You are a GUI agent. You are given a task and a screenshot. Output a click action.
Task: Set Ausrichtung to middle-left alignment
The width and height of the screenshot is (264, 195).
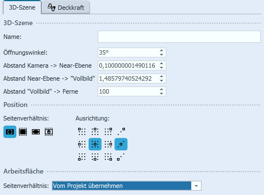tap(82, 144)
